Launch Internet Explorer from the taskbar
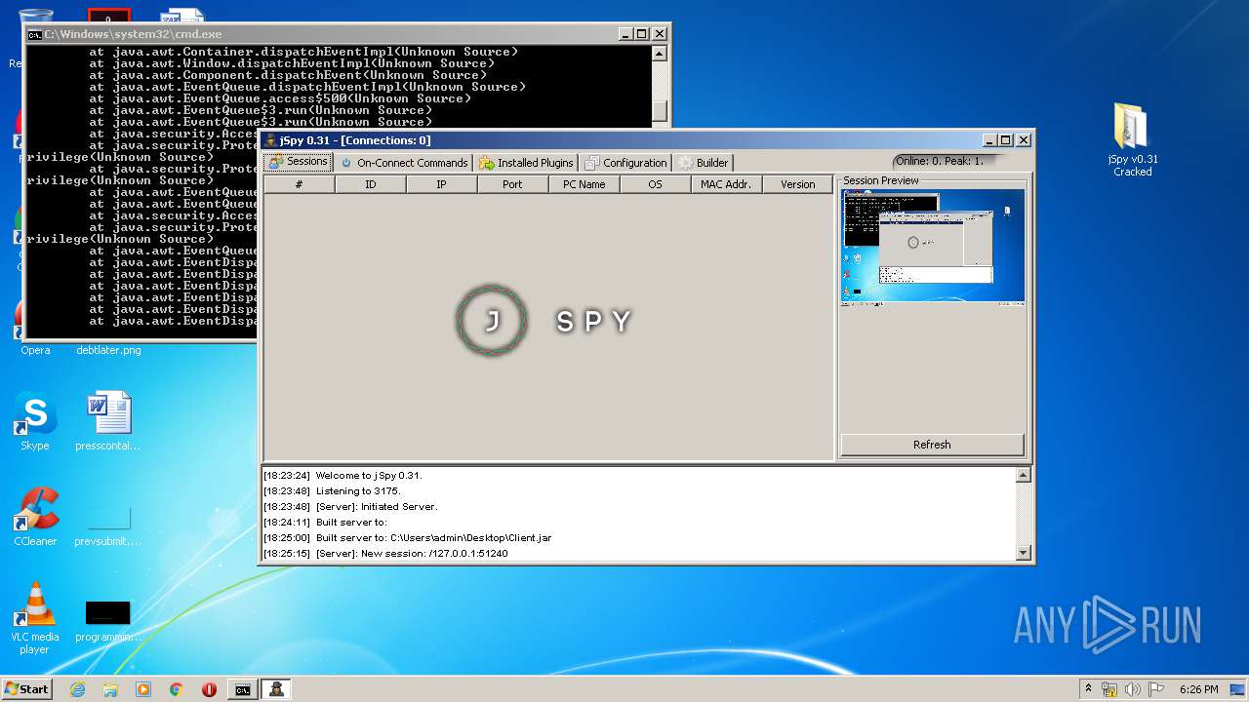The height and width of the screenshot is (702, 1249). [x=77, y=689]
